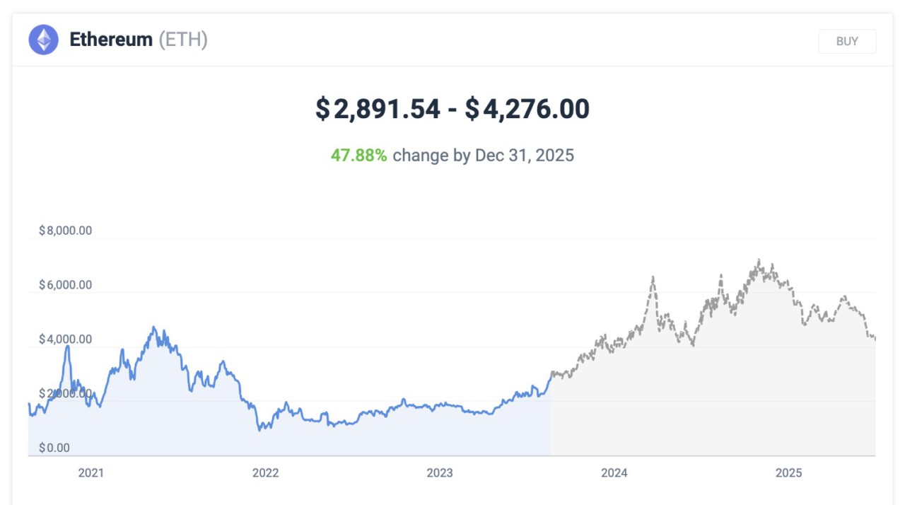Select the 2022 year label
Viewport: 905px width, 505px height.
pos(266,473)
